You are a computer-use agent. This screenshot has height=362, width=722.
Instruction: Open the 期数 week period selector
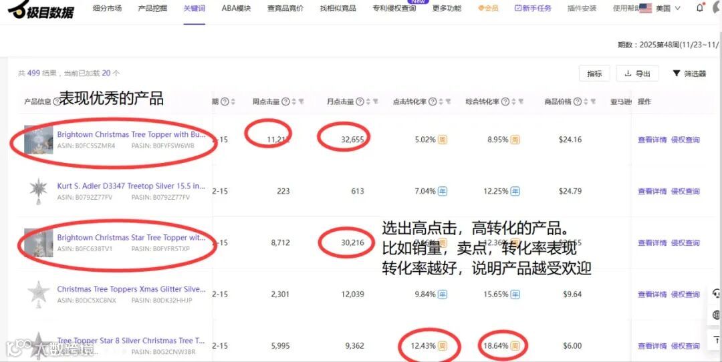point(669,45)
